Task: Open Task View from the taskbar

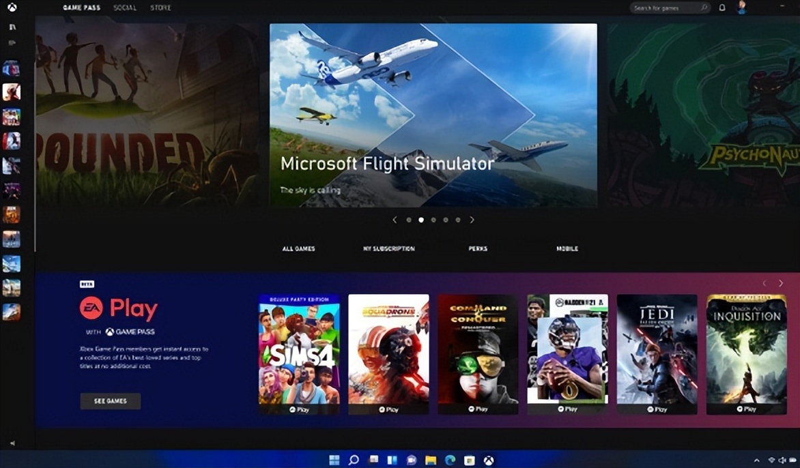Action: coord(373,460)
